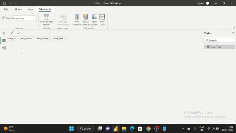Switch to the Help tab
The width and height of the screenshot is (236, 133).
(30, 9)
